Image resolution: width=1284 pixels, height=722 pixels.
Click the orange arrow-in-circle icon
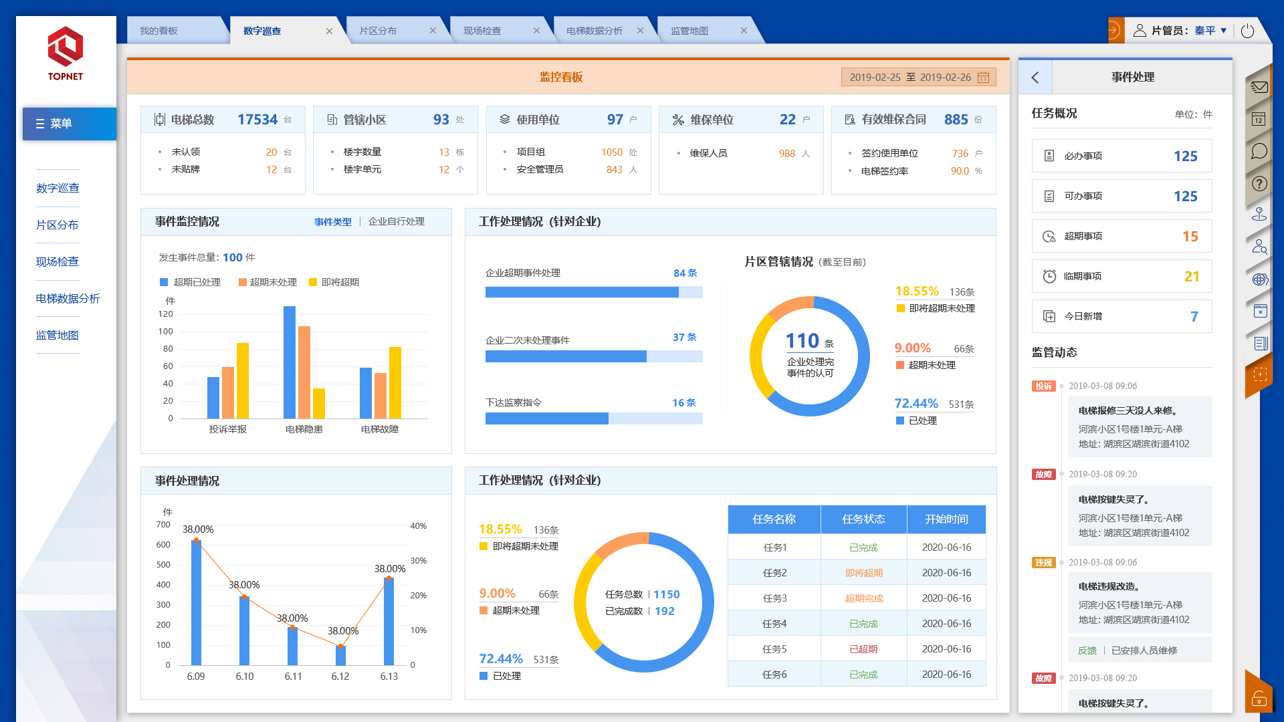coord(1114,30)
